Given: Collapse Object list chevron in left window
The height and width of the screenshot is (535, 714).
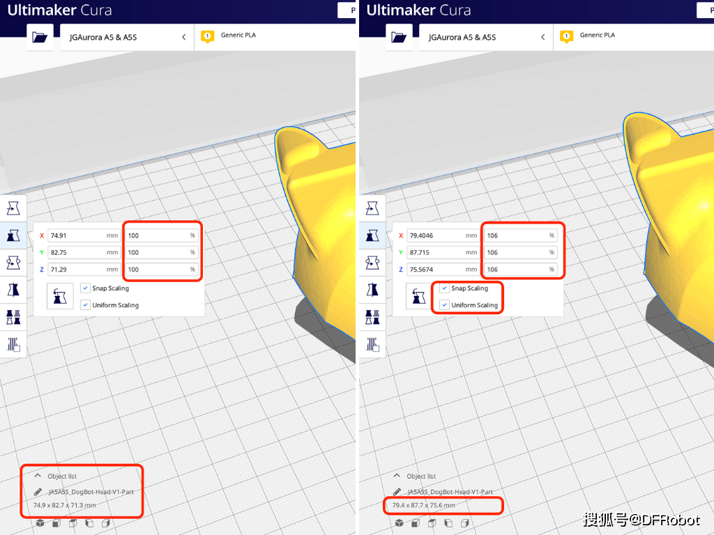Looking at the screenshot, I should point(38,475).
